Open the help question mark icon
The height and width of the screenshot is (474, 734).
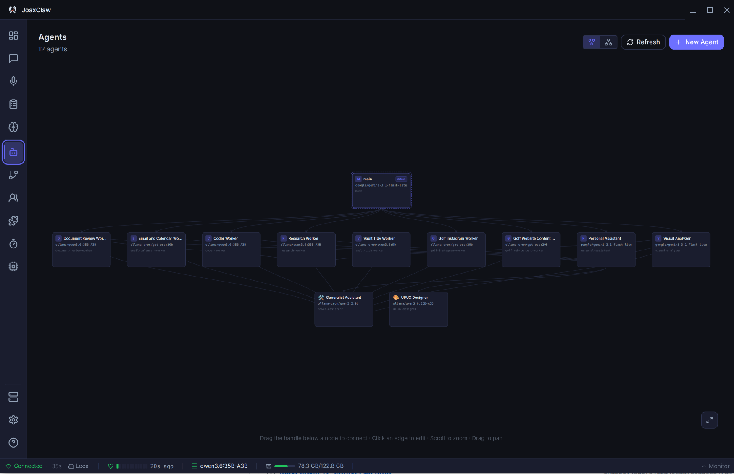[13, 442]
